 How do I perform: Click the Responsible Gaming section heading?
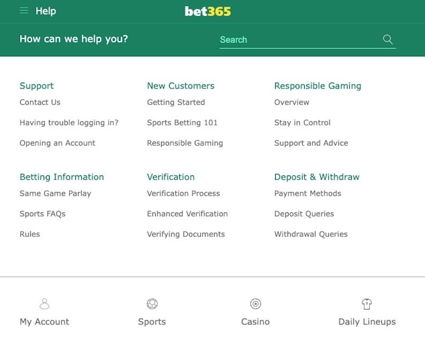(318, 86)
